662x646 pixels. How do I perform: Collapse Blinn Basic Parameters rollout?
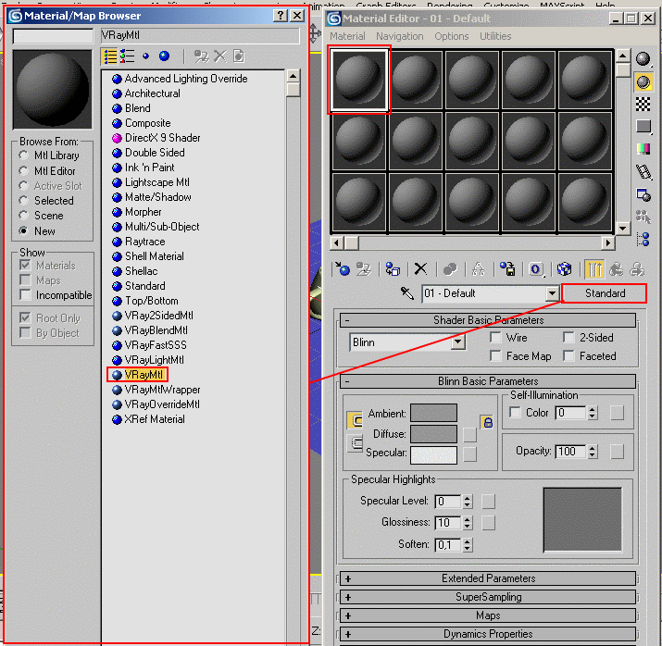(488, 381)
